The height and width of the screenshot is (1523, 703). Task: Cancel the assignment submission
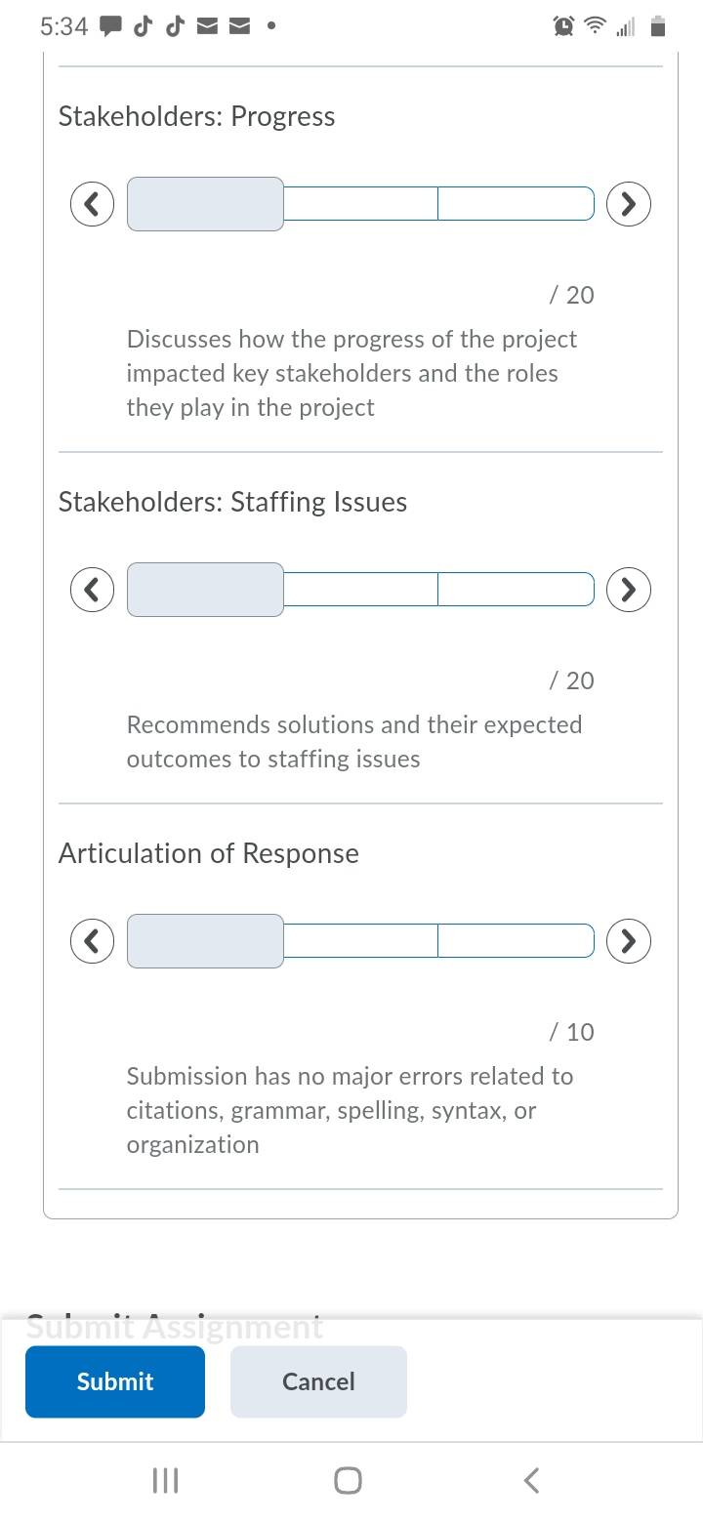[x=318, y=1381]
